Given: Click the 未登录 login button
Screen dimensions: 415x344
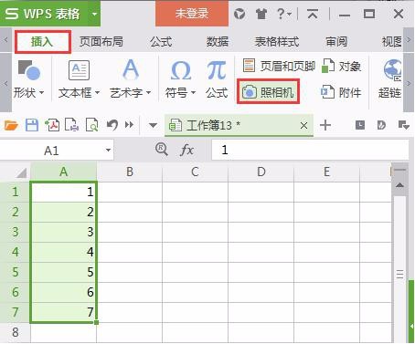Looking at the screenshot, I should click(192, 14).
